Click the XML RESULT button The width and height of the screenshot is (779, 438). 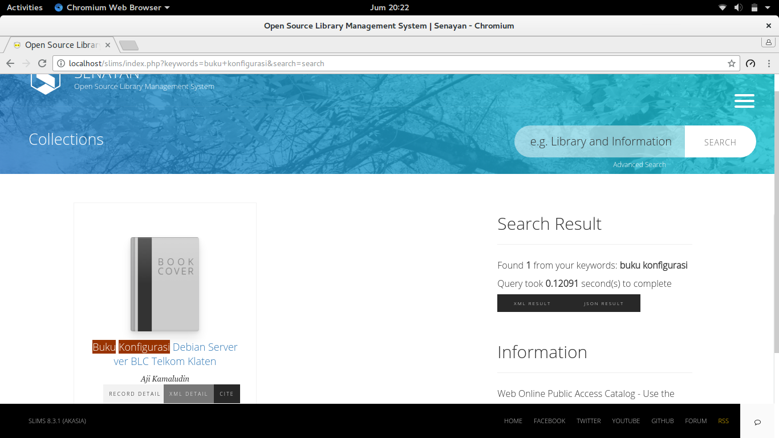coord(532,303)
